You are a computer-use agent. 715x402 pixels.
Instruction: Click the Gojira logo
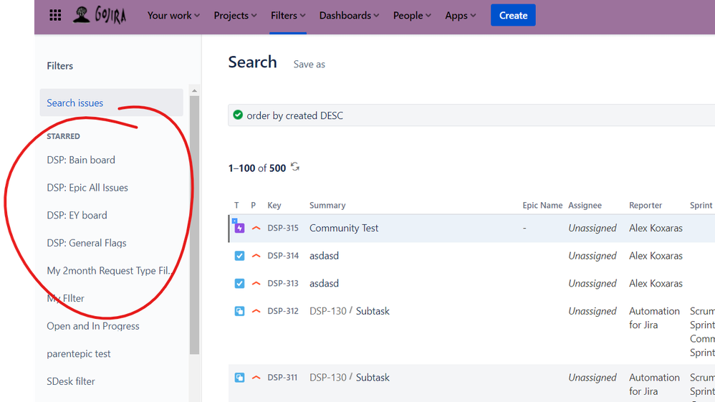tap(100, 15)
